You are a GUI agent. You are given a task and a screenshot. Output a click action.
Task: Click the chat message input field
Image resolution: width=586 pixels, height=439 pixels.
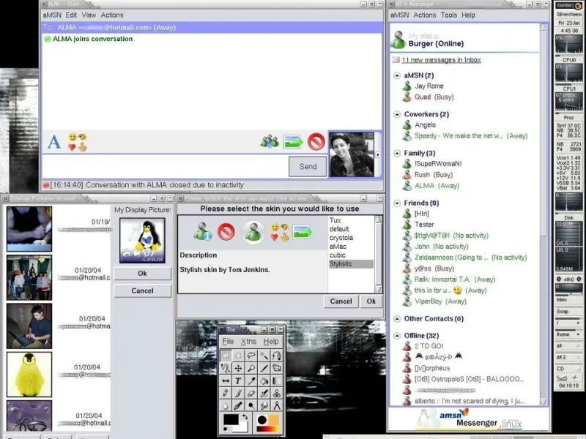point(165,167)
